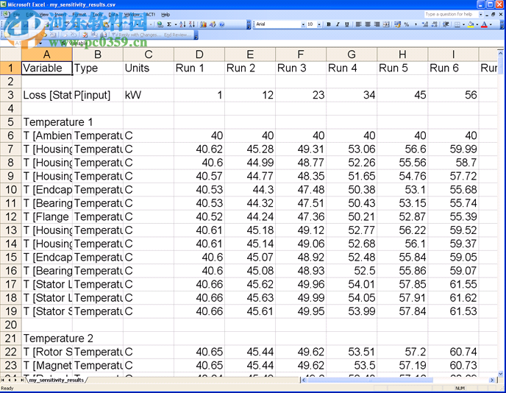
Task: Click the AutoSum sigma icon
Action: (x=169, y=24)
